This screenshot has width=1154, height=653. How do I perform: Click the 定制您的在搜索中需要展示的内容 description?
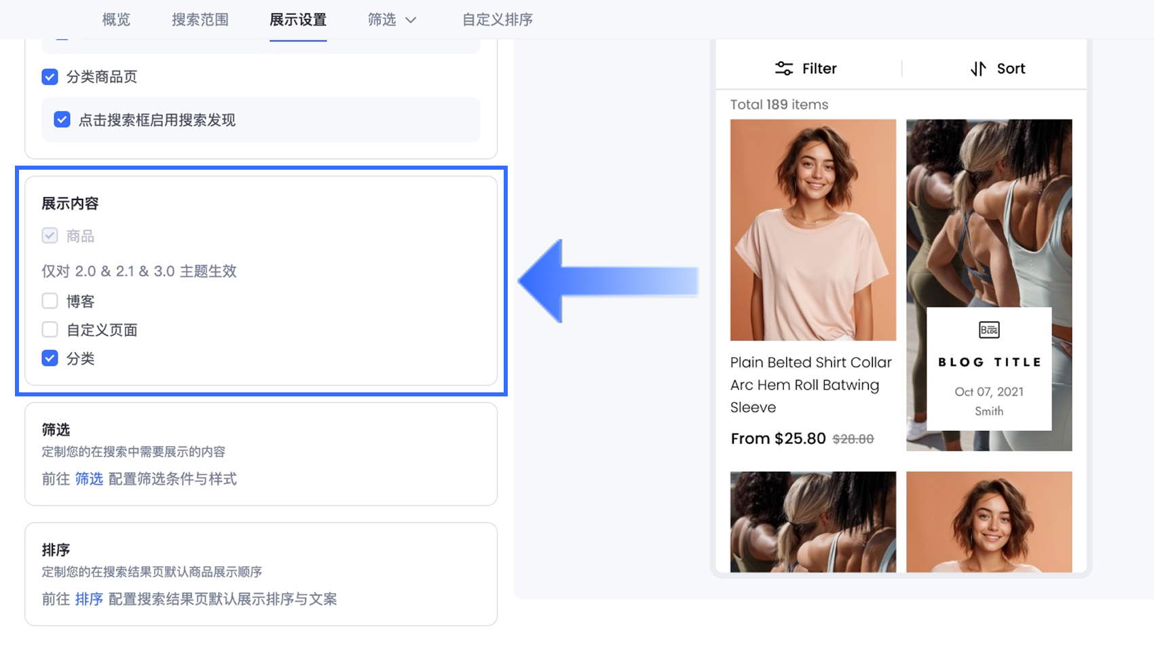134,452
